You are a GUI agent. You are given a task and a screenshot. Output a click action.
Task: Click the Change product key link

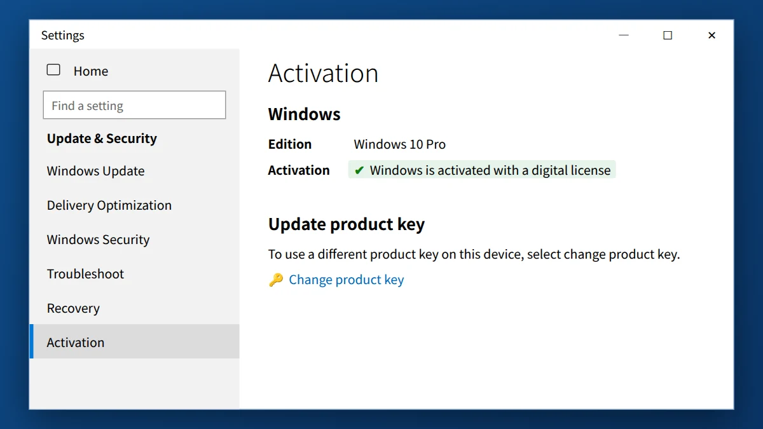tap(347, 280)
